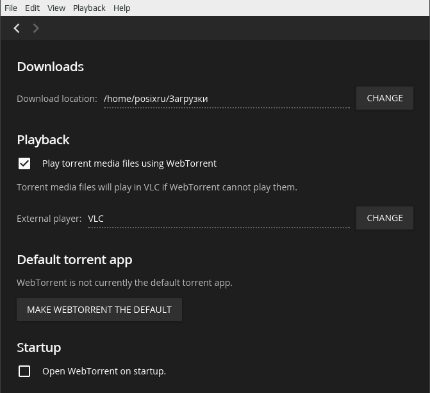The image size is (430, 393).
Task: Click the Default torrent app heading
Action: click(74, 260)
